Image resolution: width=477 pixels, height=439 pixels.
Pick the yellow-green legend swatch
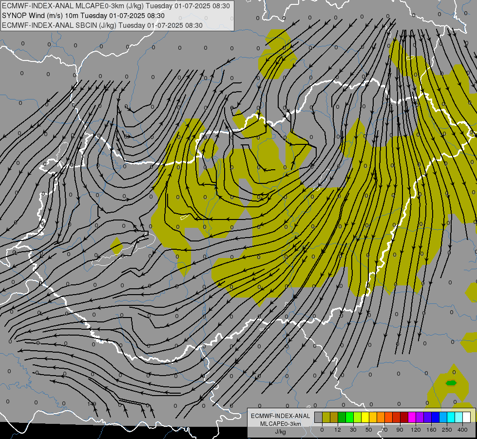358,417
